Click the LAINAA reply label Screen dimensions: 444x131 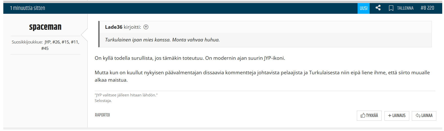pos(427,115)
